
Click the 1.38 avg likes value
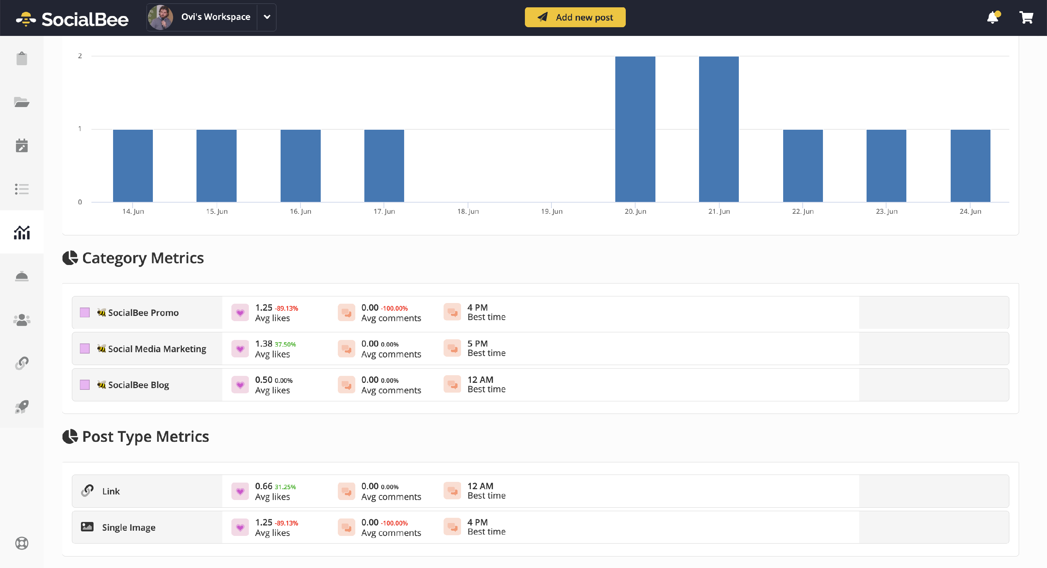[x=263, y=343]
